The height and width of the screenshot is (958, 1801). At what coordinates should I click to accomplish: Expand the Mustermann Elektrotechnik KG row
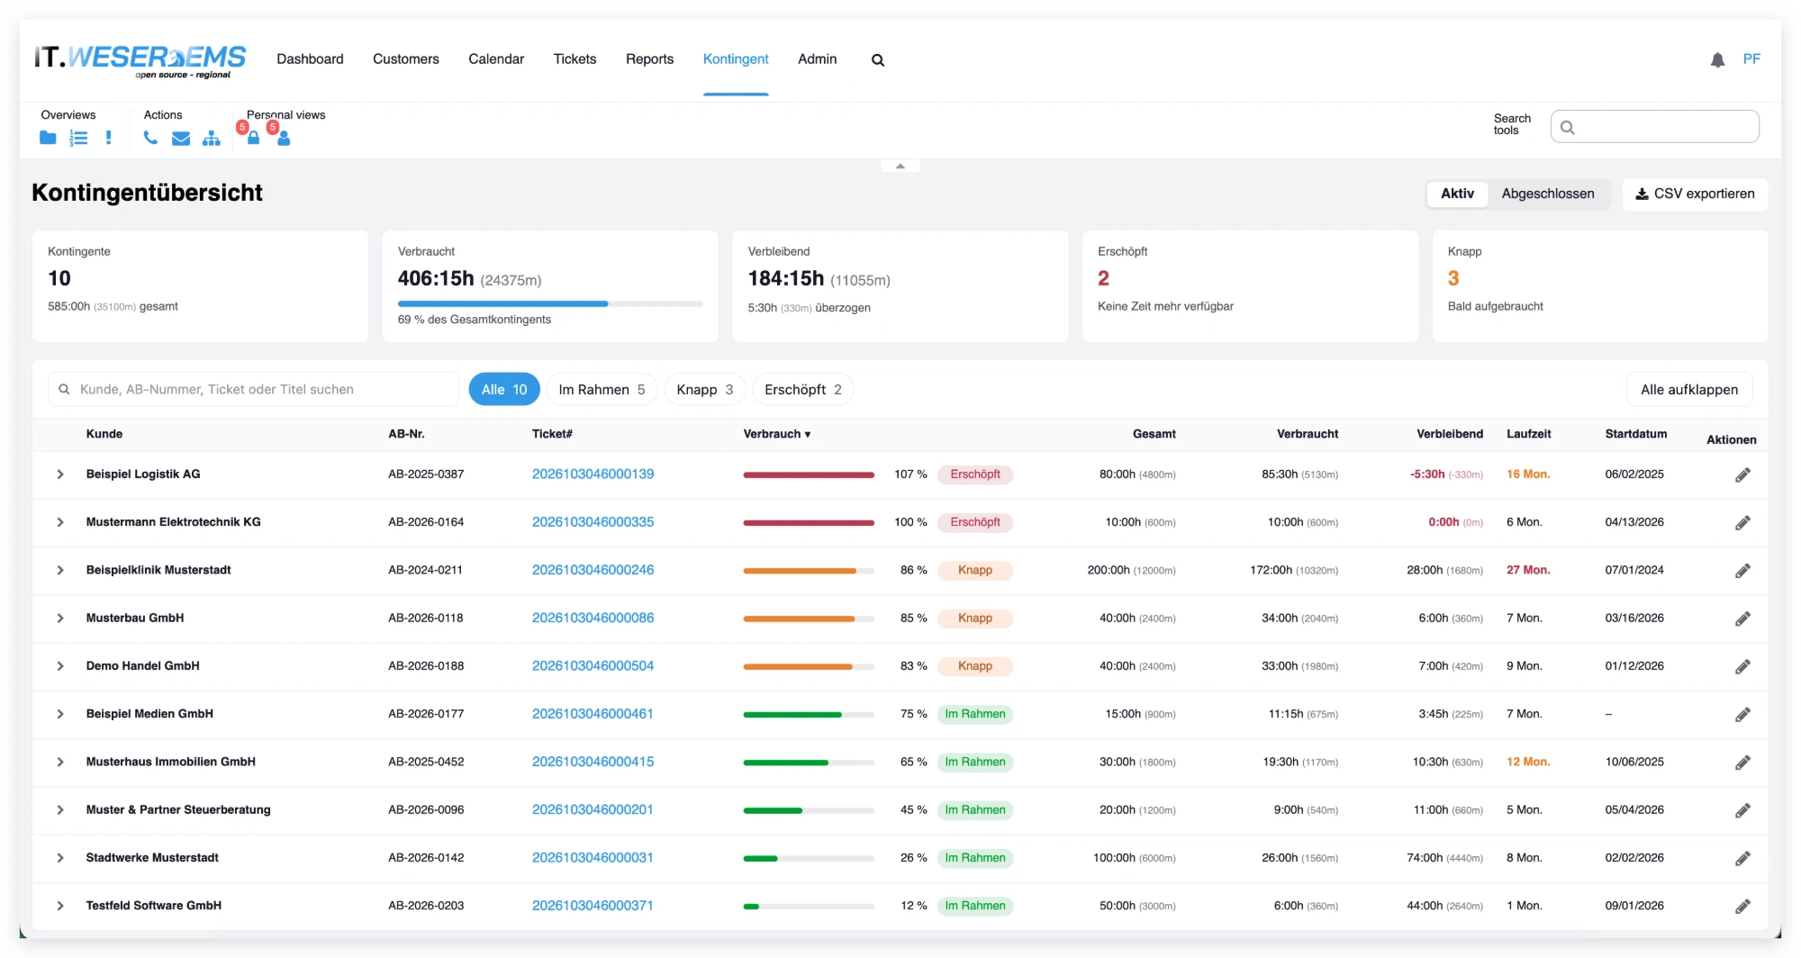[x=60, y=522]
